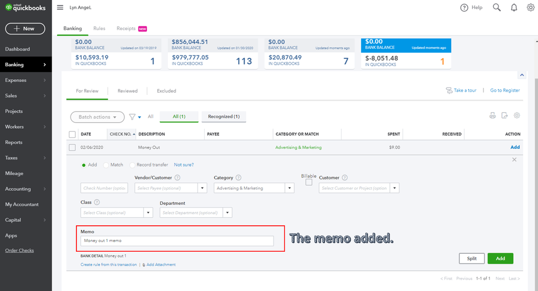Select the $10,593.19 bank account card
538x291 pixels.
click(116, 53)
